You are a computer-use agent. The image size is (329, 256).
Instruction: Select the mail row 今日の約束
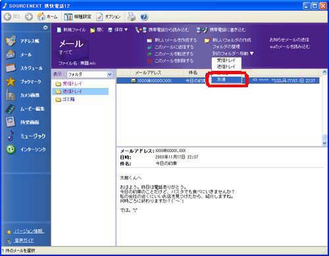(218, 81)
